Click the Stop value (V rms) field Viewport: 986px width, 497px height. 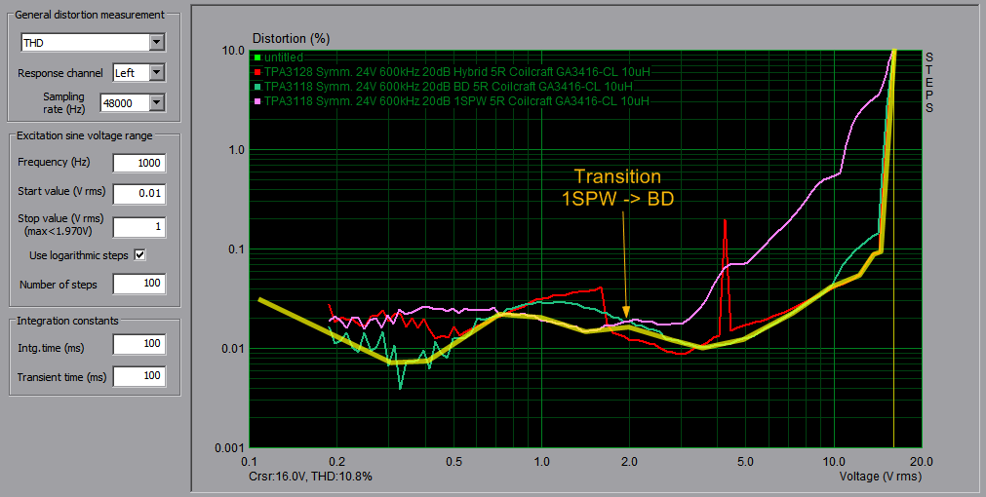click(138, 227)
